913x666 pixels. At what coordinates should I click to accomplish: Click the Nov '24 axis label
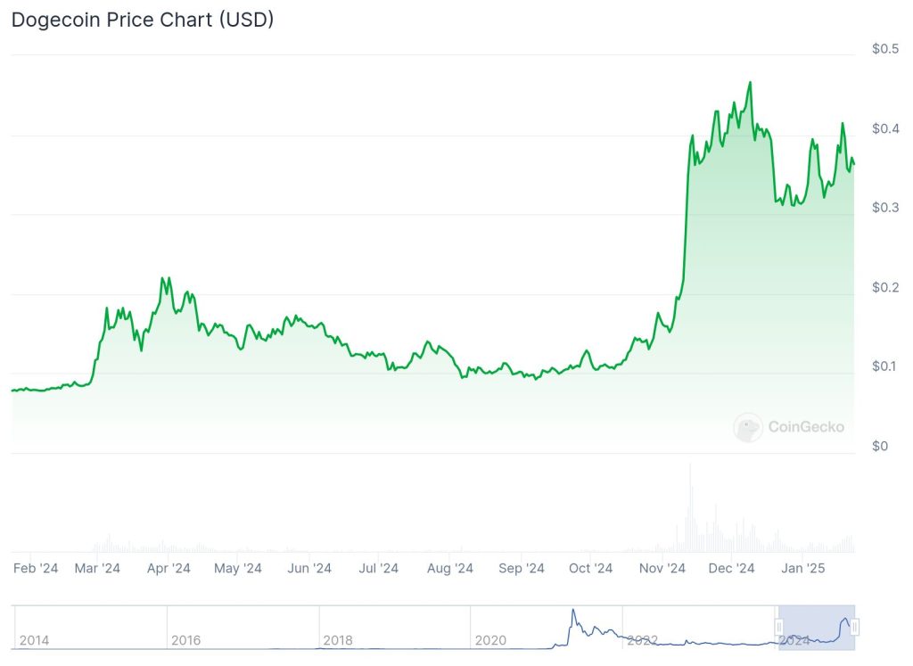[x=662, y=568]
